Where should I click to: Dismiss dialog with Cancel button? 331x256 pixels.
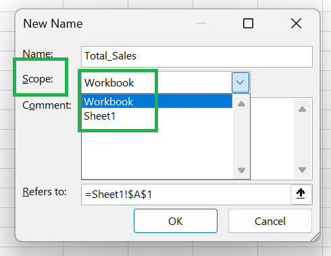[x=270, y=221]
